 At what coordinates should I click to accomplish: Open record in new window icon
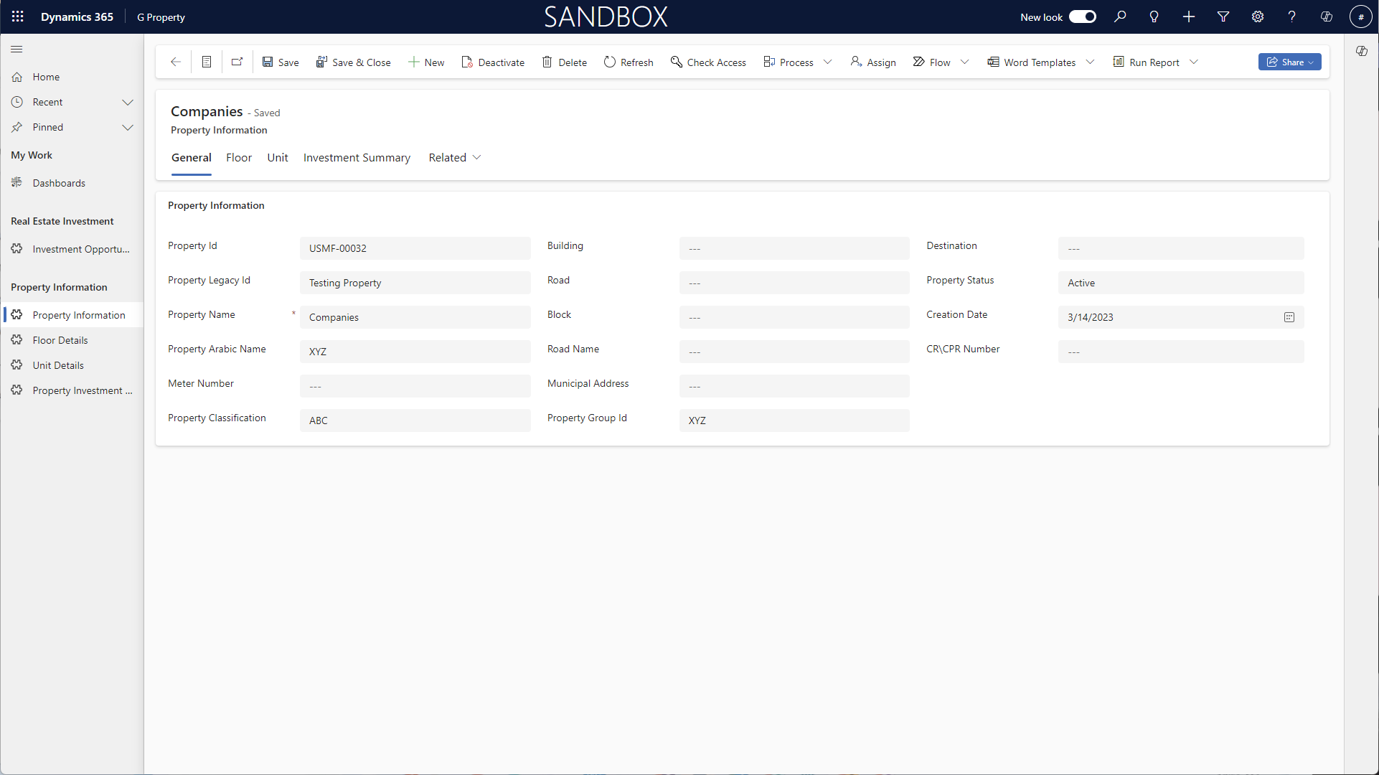(237, 62)
